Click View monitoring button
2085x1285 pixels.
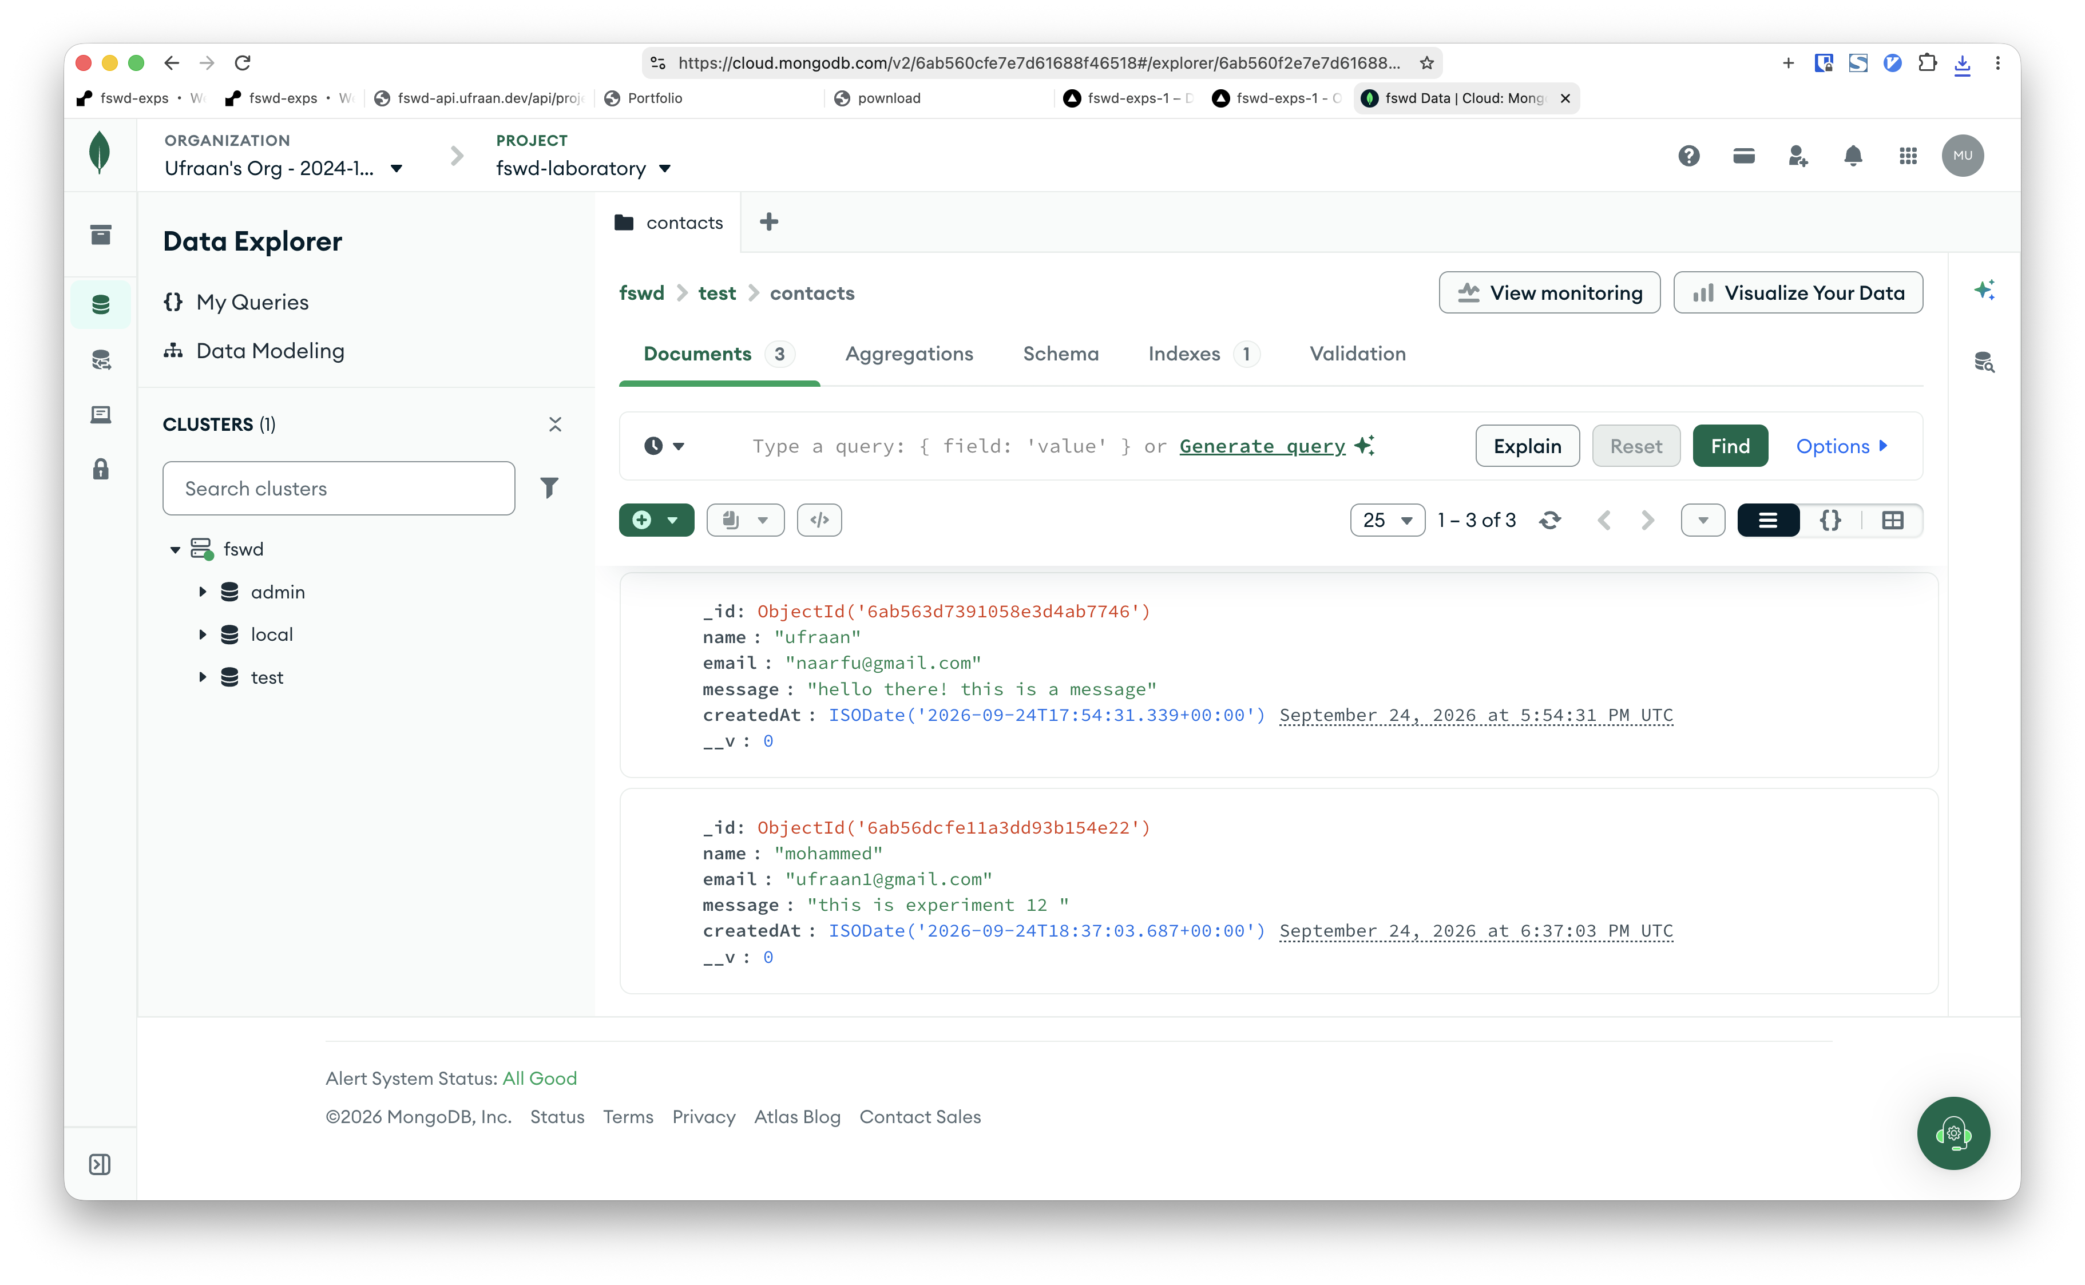(1549, 292)
